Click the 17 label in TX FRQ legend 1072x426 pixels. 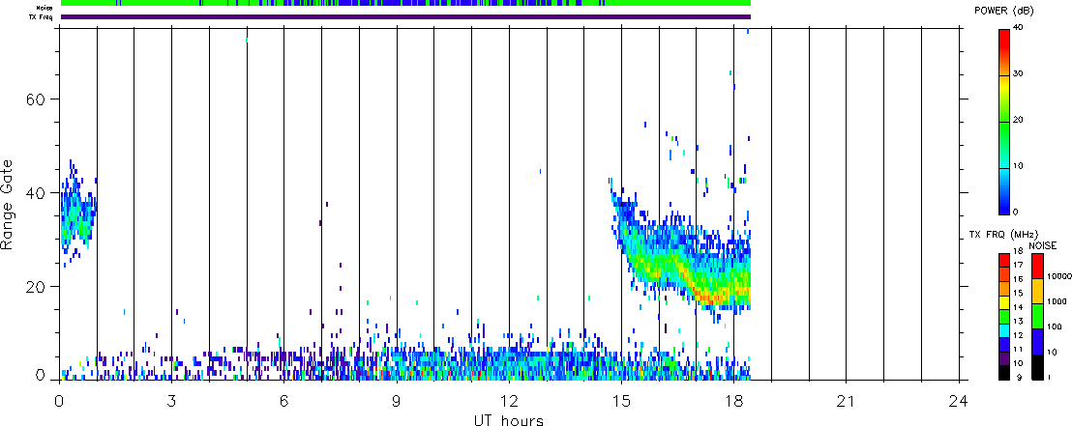(1019, 265)
